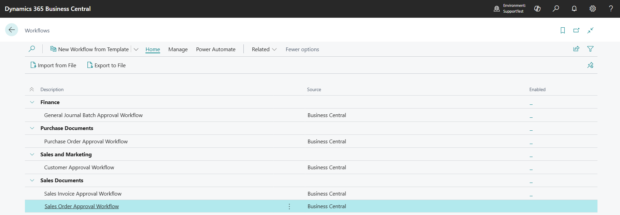Open the Copilot icon in header
Image resolution: width=620 pixels, height=215 pixels.
pyautogui.click(x=537, y=9)
